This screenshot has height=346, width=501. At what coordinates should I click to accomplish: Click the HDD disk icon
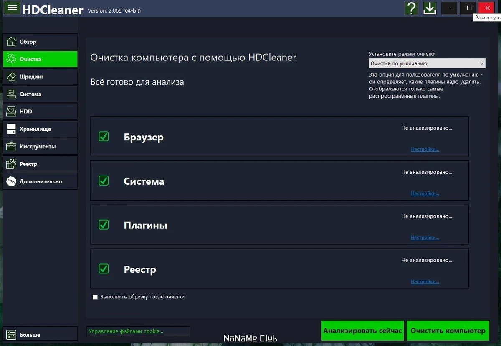pos(11,112)
